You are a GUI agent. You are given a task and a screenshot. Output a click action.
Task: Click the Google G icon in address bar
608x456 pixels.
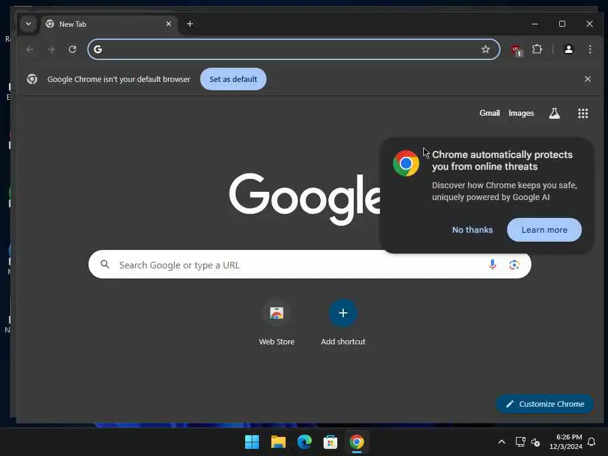(x=98, y=49)
